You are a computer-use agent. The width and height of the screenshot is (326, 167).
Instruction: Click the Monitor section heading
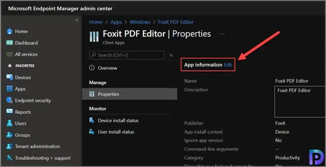(98, 109)
